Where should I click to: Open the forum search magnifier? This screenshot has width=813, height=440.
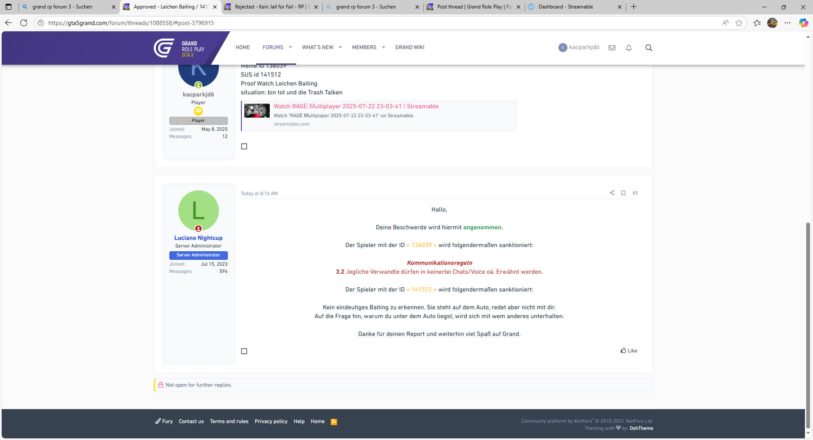[x=649, y=48]
